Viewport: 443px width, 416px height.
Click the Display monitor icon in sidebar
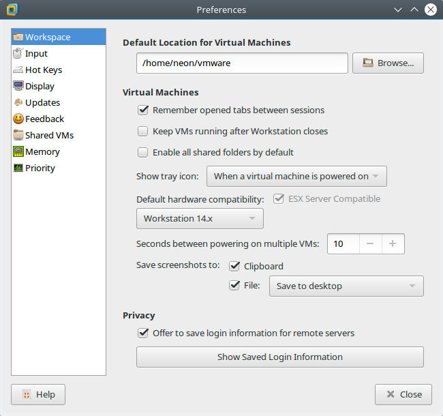click(x=18, y=86)
